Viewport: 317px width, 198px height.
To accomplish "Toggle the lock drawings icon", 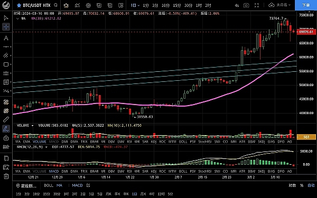I will pos(6,138).
